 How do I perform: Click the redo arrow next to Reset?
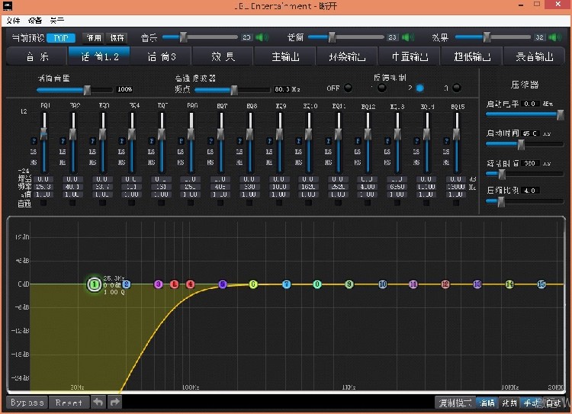coord(115,403)
